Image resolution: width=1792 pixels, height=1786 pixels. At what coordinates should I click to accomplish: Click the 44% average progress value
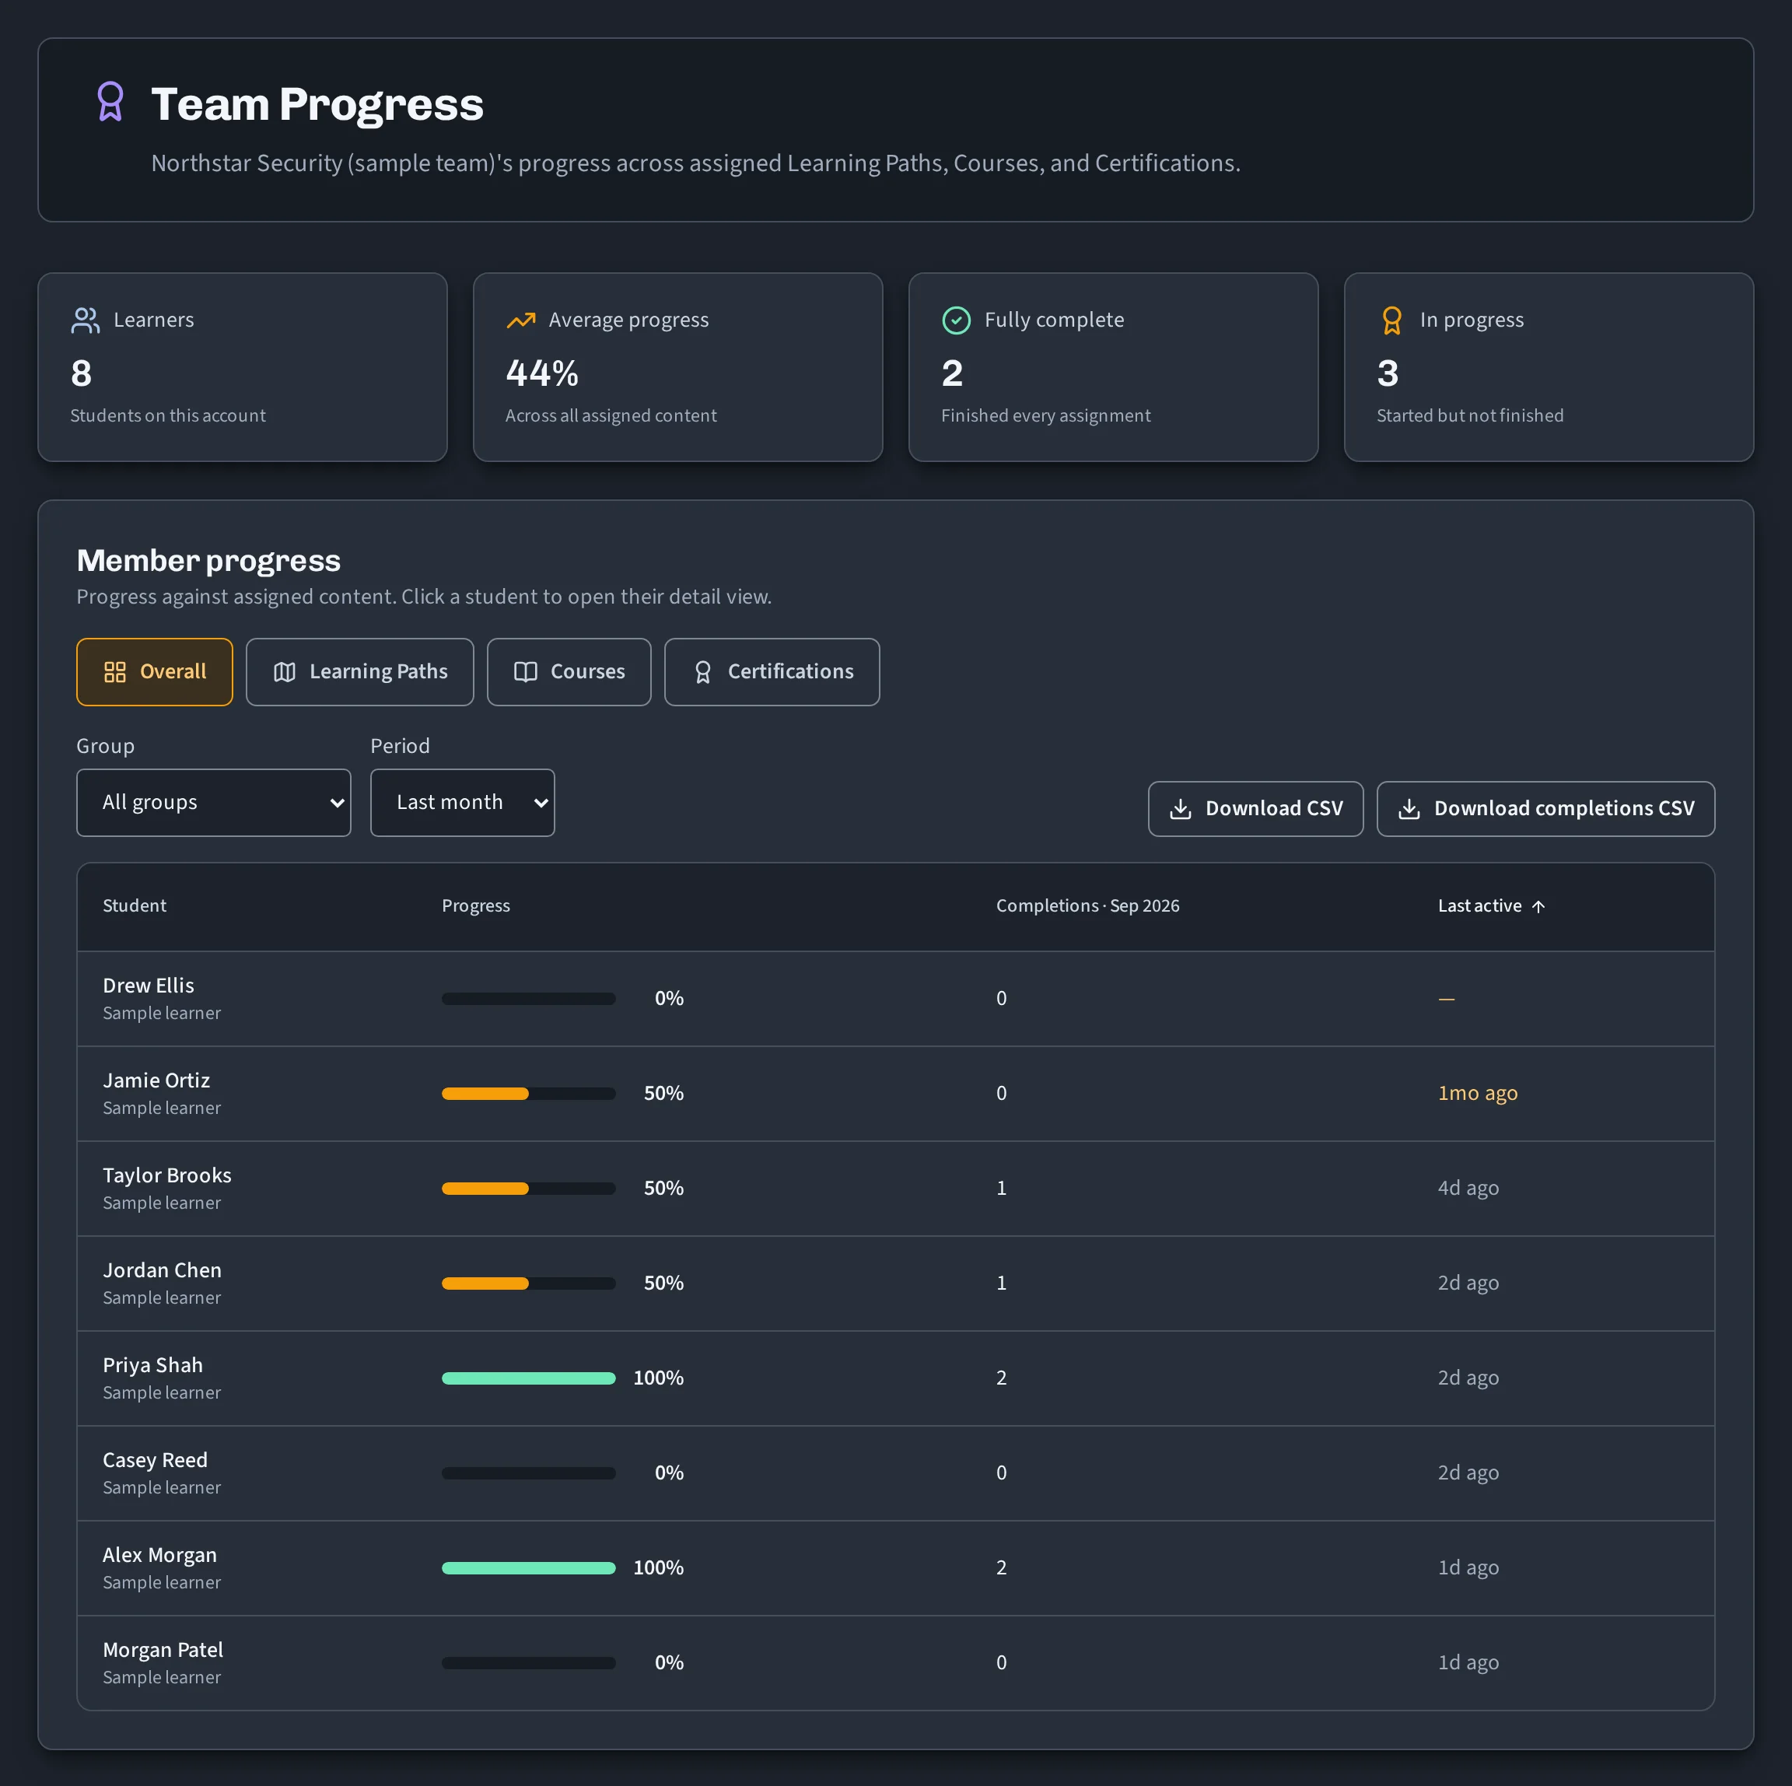tap(541, 374)
